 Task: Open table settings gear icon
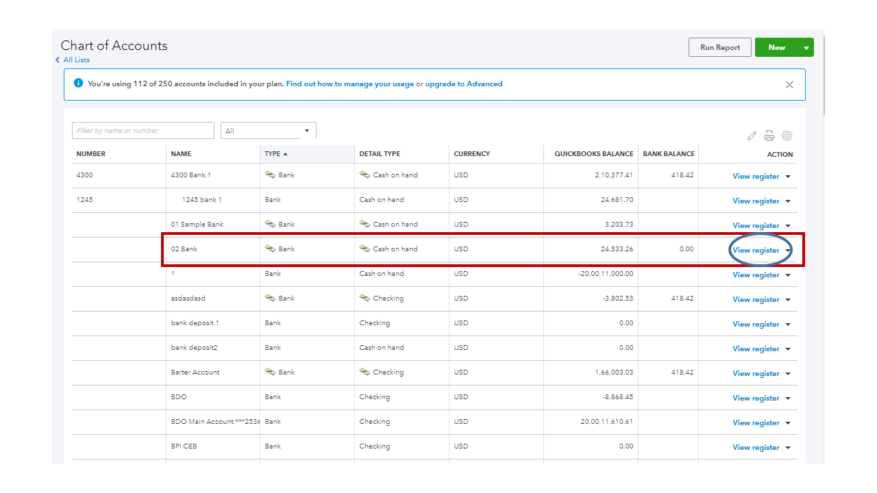[787, 136]
